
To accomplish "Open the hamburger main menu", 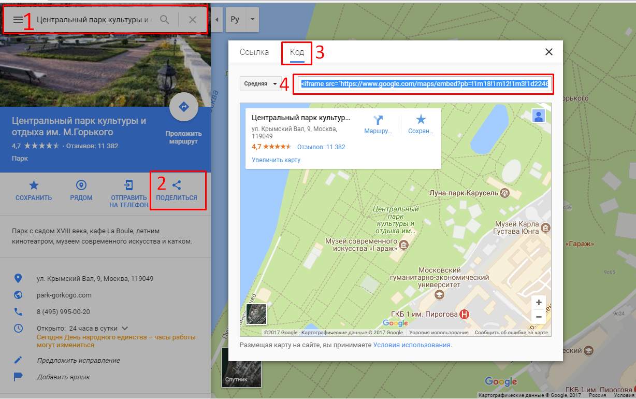I will [18, 20].
